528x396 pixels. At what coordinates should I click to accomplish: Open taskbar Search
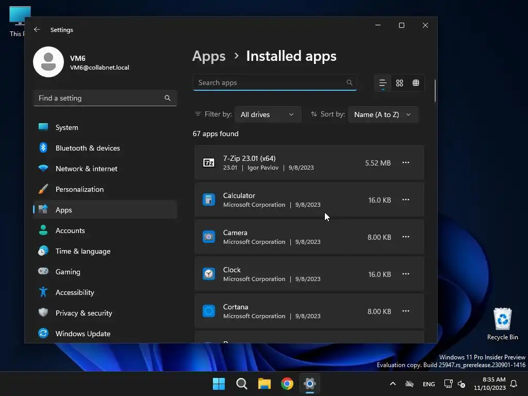tap(241, 384)
